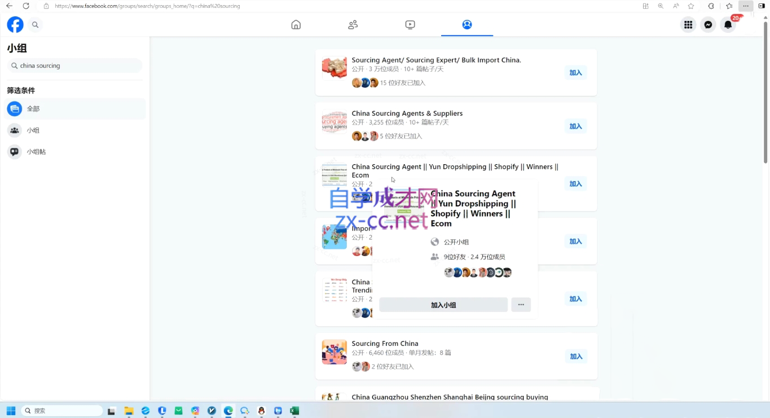Click 9位好友 · 2.4 万位成员 text
The height and width of the screenshot is (418, 770).
(474, 257)
